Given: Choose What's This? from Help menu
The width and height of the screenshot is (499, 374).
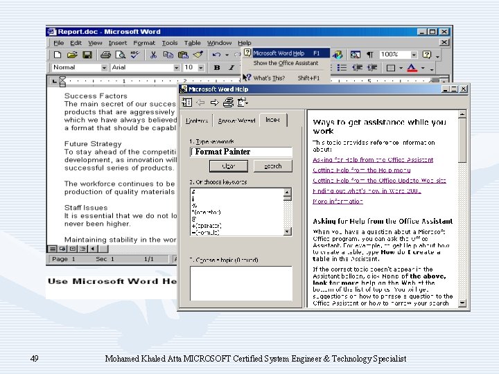Looking at the screenshot, I should (286, 78).
